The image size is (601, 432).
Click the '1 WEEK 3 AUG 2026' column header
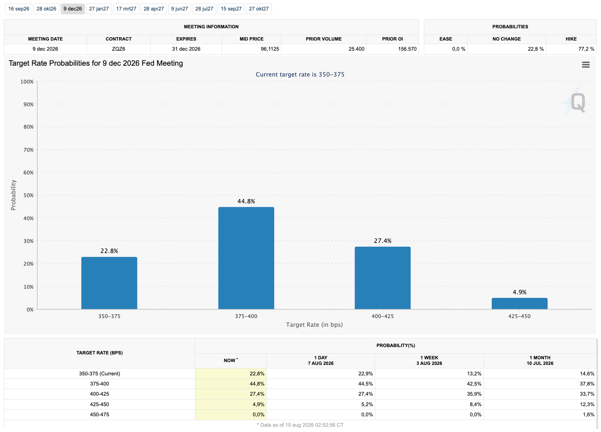[x=429, y=360]
